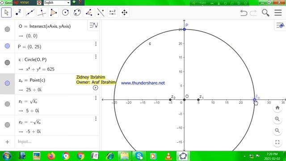Open options menu for z₂ row
The height and width of the screenshot is (161, 286).
pos(96,119)
